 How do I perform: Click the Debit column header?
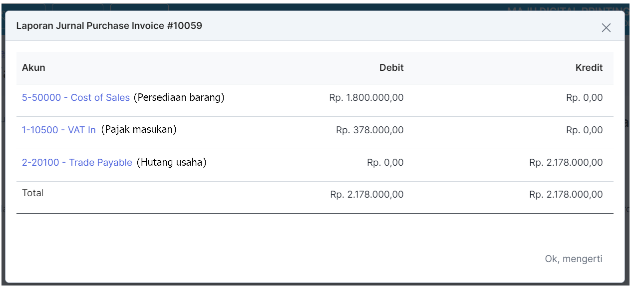pos(391,68)
